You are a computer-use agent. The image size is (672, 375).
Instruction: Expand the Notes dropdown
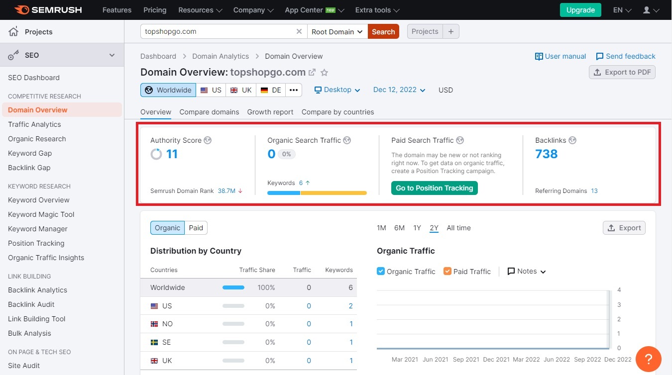[527, 271]
